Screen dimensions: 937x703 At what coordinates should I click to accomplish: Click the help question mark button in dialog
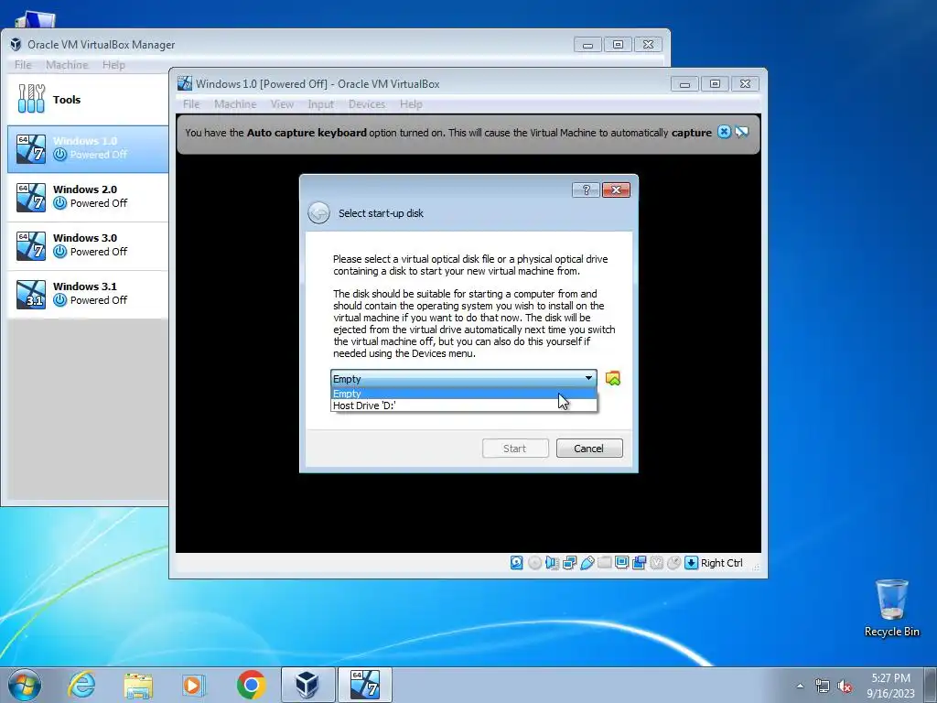point(586,190)
